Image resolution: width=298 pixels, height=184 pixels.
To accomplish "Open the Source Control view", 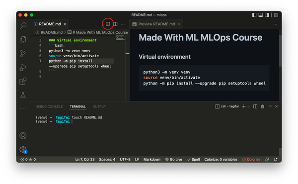I will pos(23,54).
